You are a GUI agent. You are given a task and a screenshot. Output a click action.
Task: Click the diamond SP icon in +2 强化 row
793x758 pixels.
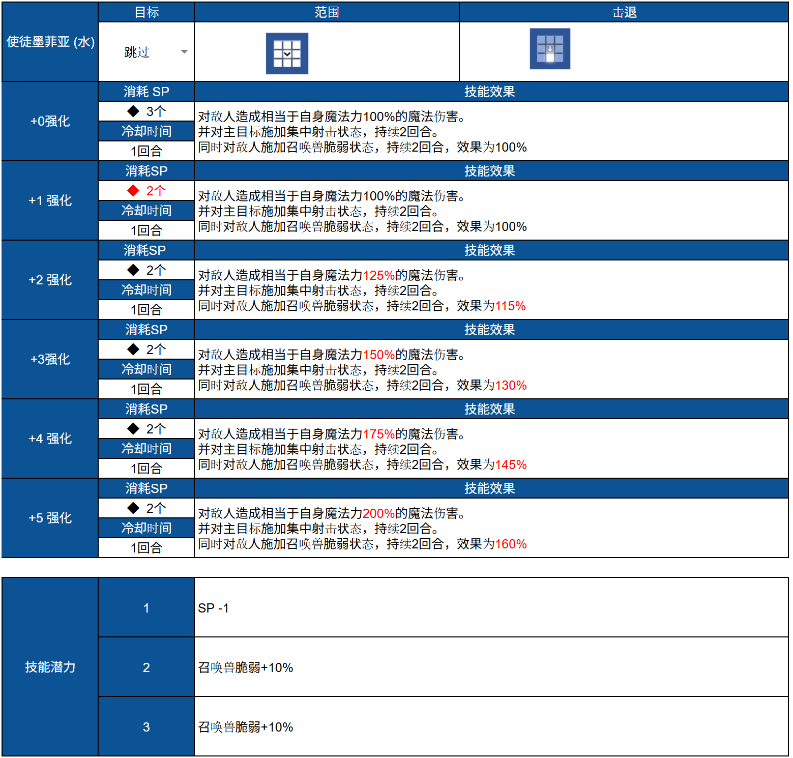point(133,270)
